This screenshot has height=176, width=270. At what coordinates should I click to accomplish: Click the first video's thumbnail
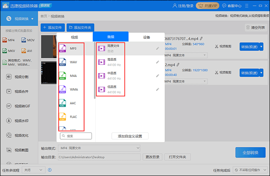[49, 46]
